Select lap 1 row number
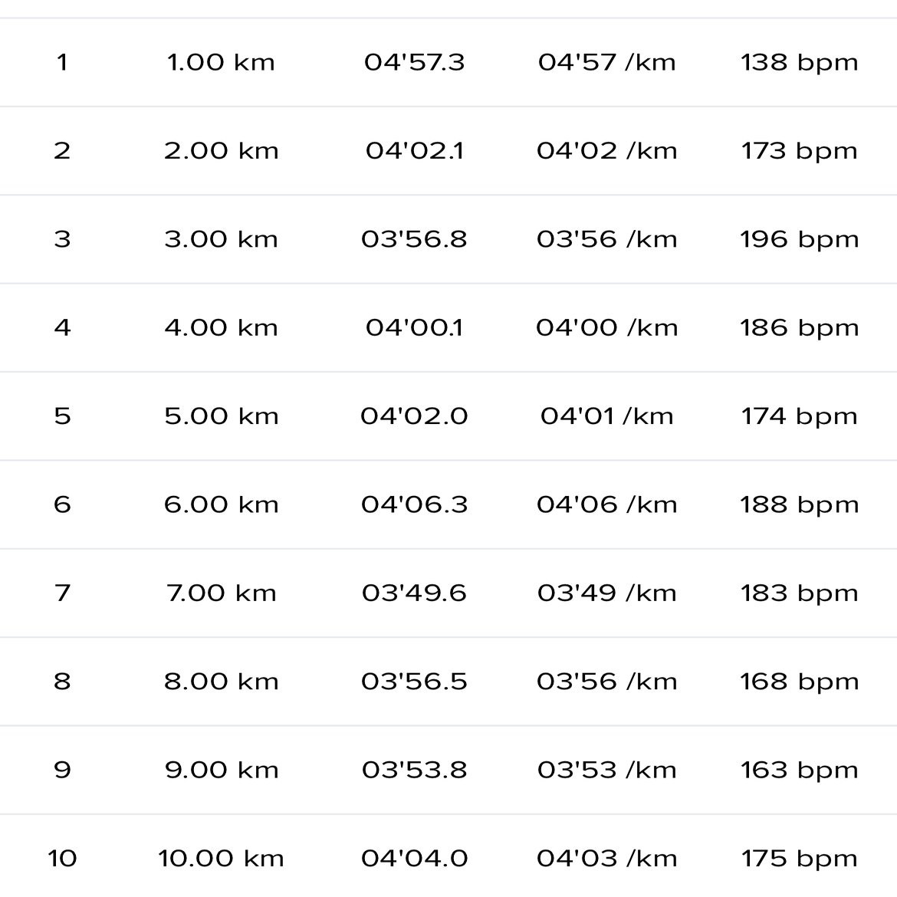Viewport: 897px width, 897px height. 62,62
